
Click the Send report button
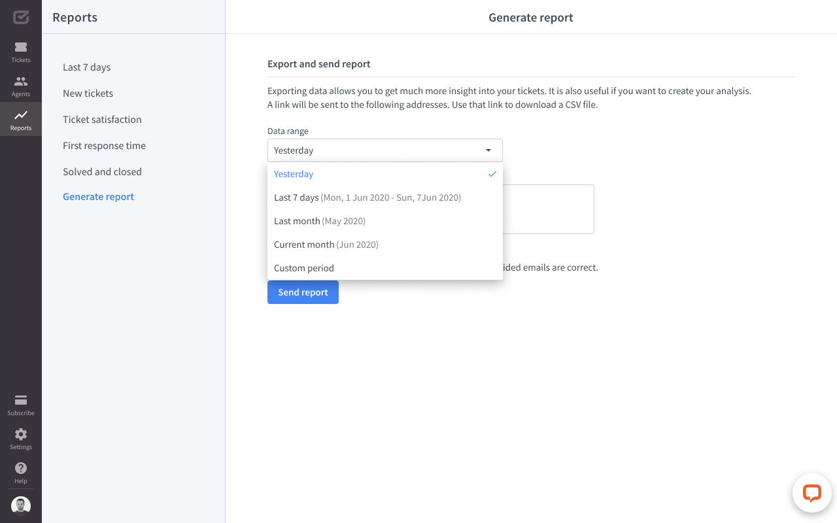click(x=303, y=292)
